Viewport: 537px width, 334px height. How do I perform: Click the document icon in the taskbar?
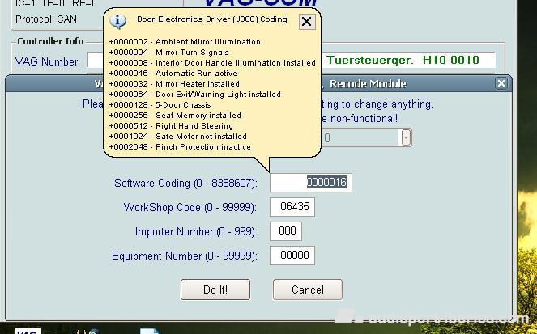click(x=150, y=331)
